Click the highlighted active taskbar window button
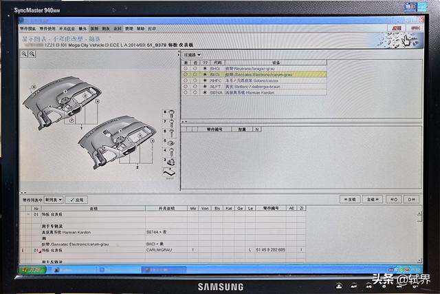This screenshot has height=294, width=440. (164, 269)
